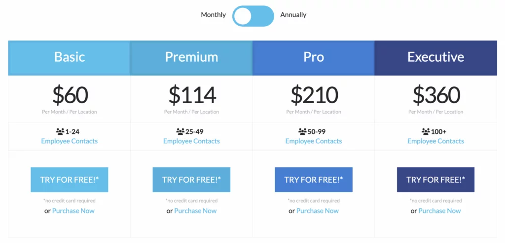Toggle the Monthly/Annually billing switch

pyautogui.click(x=253, y=16)
